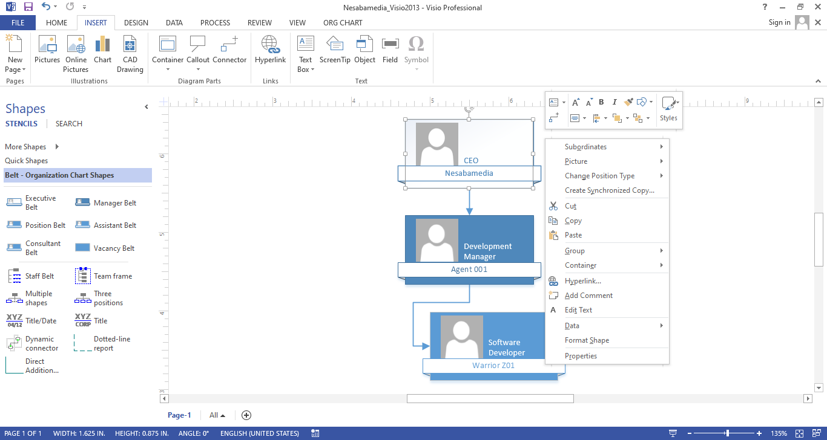Switch to the DESIGN ribbon tab
This screenshot has height=440, width=827.
[x=136, y=23]
